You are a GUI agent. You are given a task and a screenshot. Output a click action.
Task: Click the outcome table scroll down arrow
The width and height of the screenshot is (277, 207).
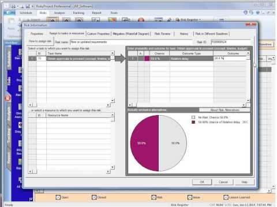click(x=248, y=100)
